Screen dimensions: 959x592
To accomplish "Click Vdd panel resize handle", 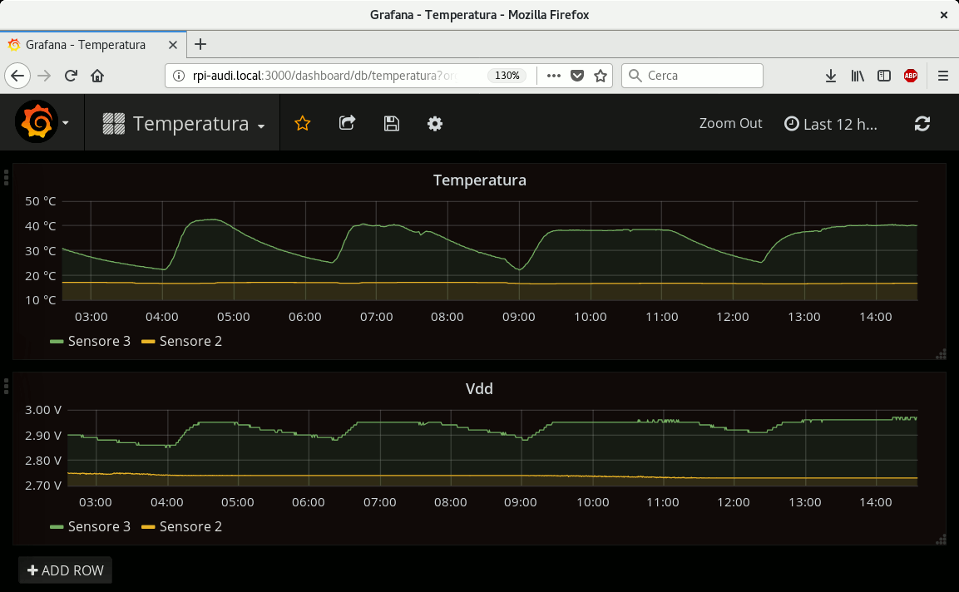I will pos(942,540).
